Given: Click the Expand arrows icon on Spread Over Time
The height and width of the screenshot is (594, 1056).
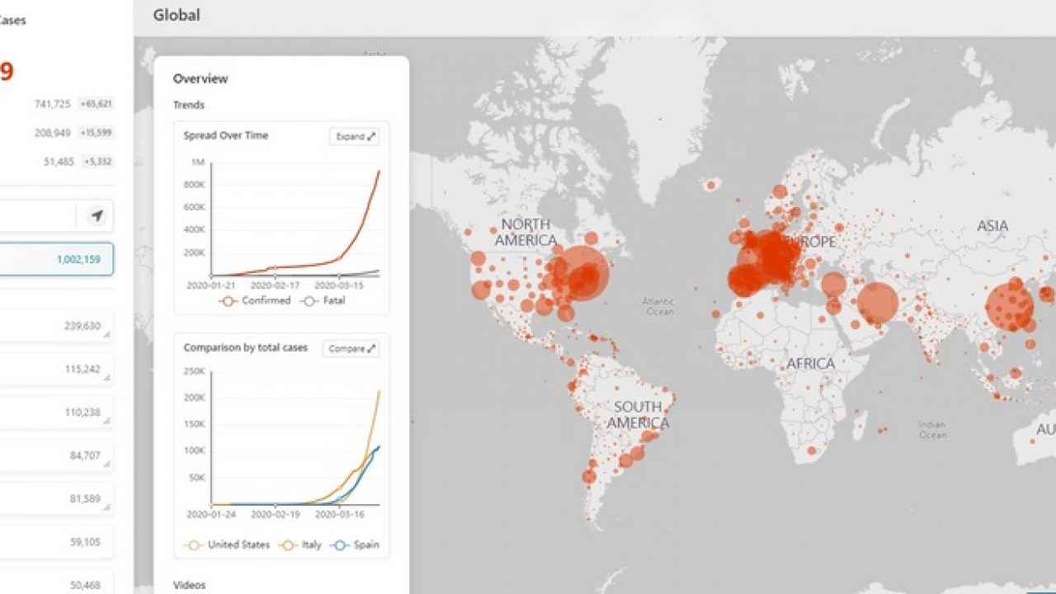Looking at the screenshot, I should click(370, 137).
